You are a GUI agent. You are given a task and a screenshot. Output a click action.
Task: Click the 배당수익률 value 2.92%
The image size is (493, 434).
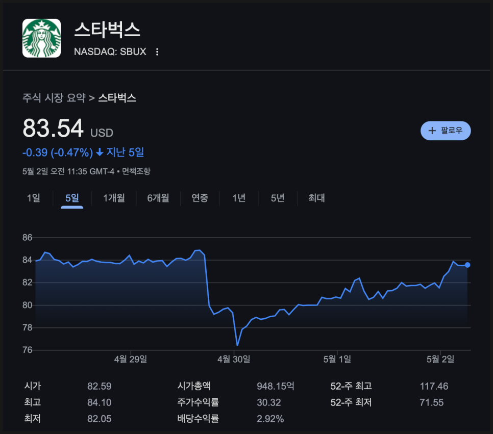(270, 419)
